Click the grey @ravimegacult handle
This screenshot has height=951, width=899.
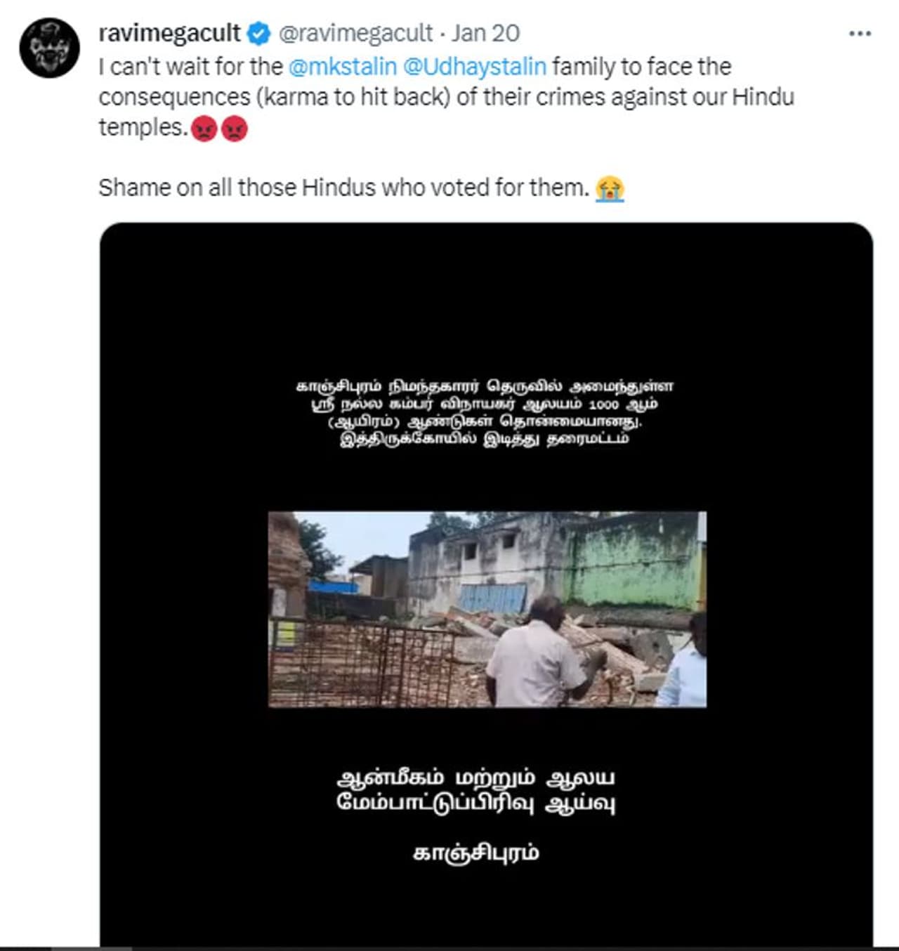click(355, 33)
